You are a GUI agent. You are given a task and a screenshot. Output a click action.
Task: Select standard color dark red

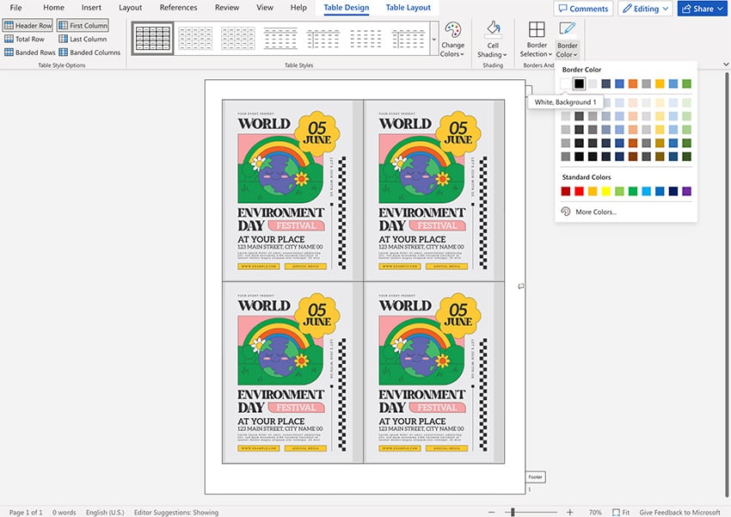566,191
